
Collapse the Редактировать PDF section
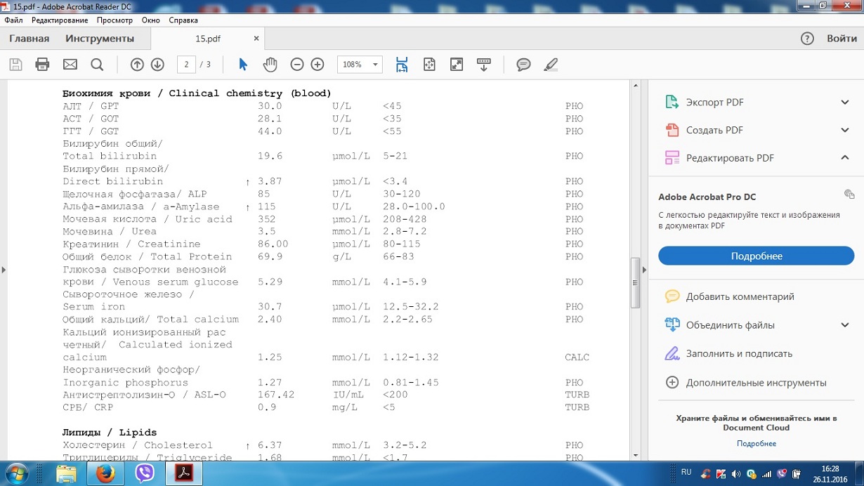(844, 158)
